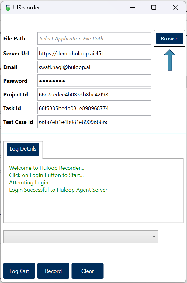Start recording with Record button
The width and height of the screenshot is (187, 283).
tap(54, 271)
